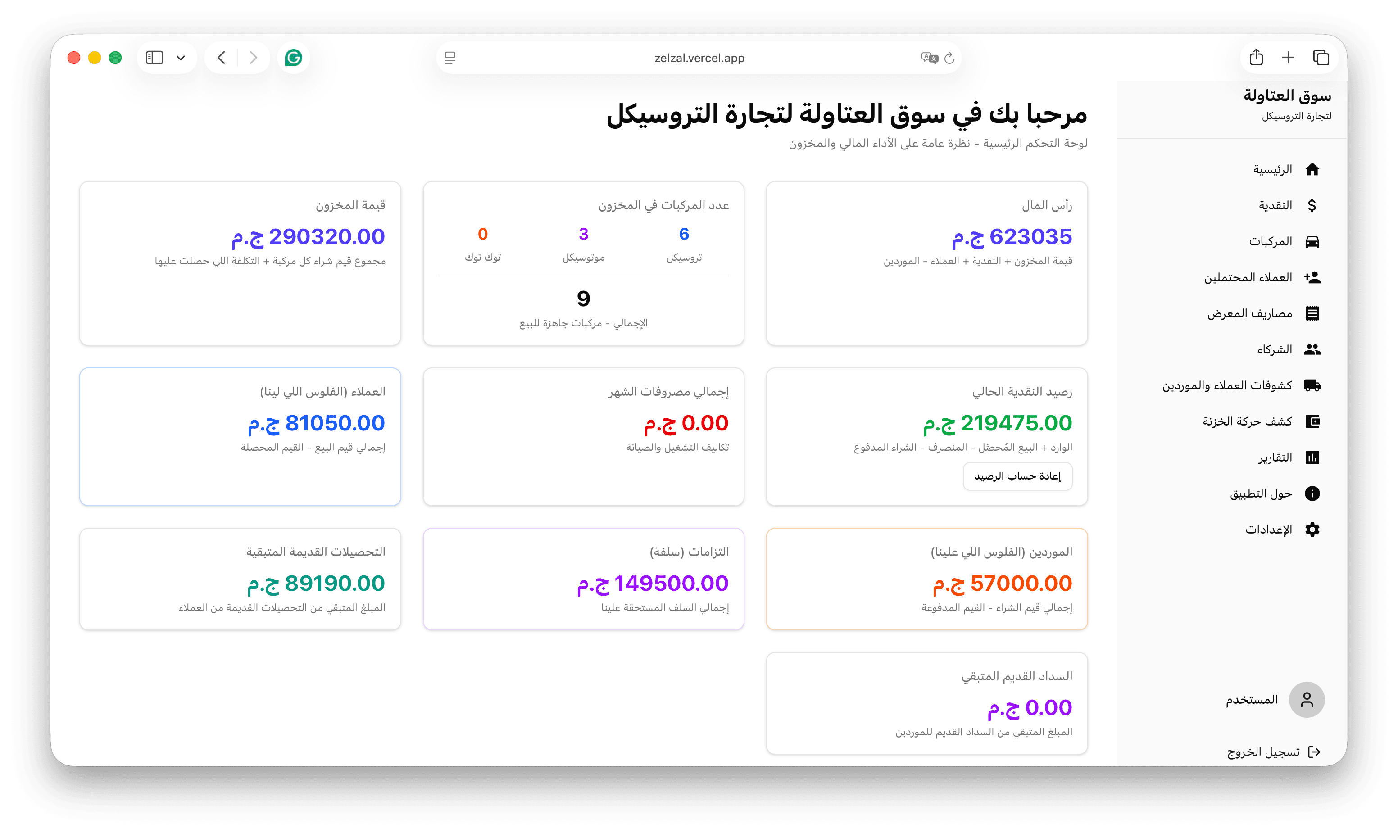Viewport: 1398px width, 833px height.
Task: Open كشوفات العملاء والموردين truck icon
Action: pos(1313,385)
